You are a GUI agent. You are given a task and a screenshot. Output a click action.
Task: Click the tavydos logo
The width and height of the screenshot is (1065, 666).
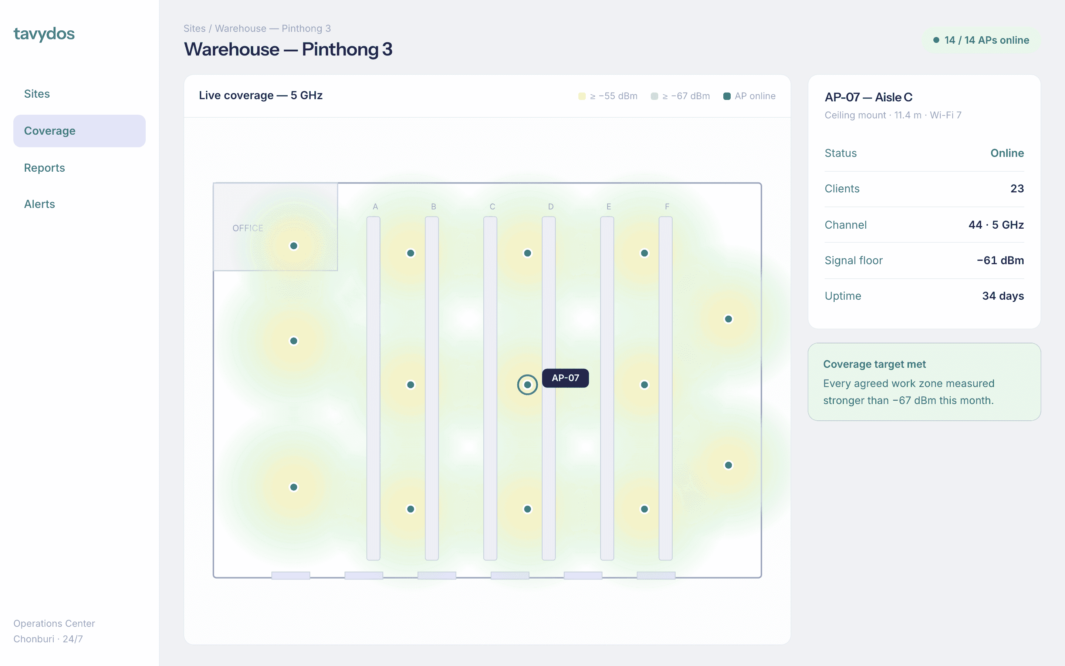(44, 34)
